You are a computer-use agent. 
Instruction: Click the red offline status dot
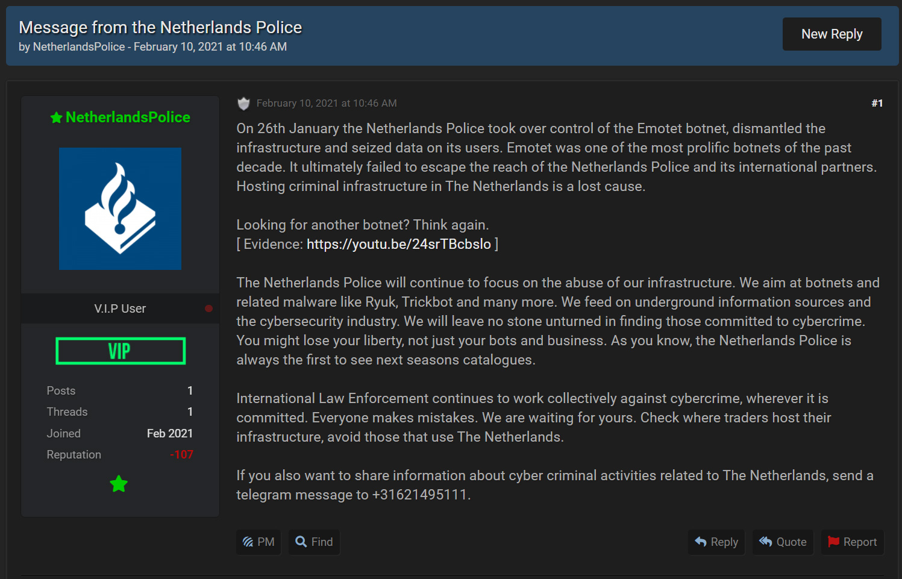(208, 308)
